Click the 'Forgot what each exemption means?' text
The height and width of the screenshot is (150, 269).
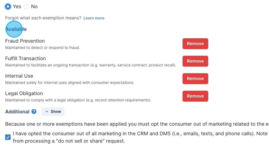pyautogui.click(x=43, y=18)
